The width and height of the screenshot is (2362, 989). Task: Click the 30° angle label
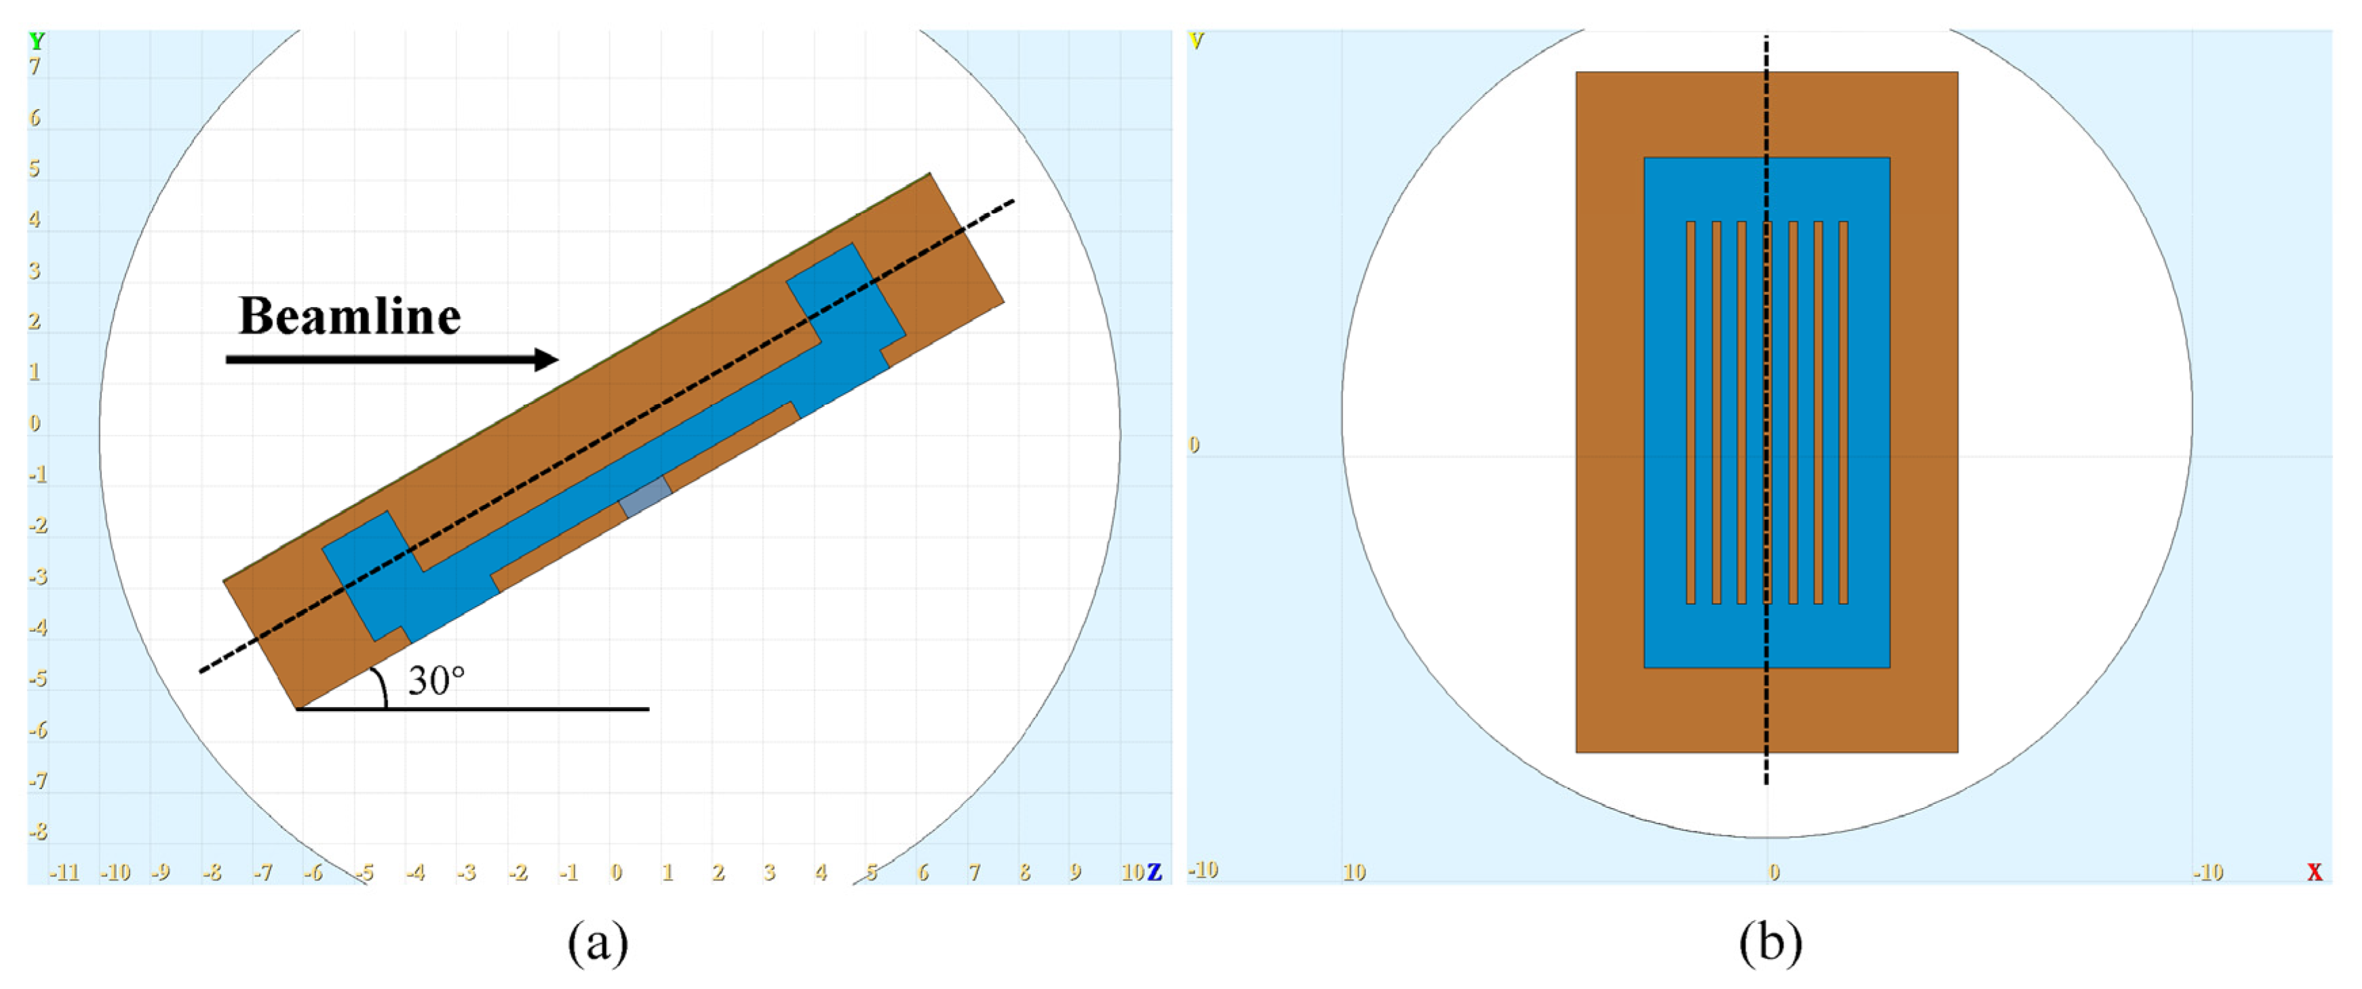435,681
